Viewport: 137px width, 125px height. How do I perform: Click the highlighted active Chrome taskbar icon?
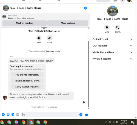[31, 122]
